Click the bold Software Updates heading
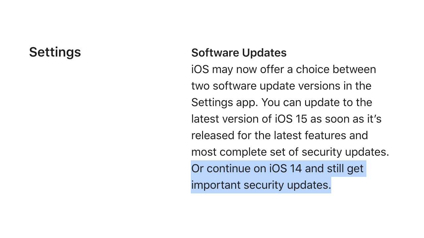The width and height of the screenshot is (424, 238). pyautogui.click(x=239, y=53)
